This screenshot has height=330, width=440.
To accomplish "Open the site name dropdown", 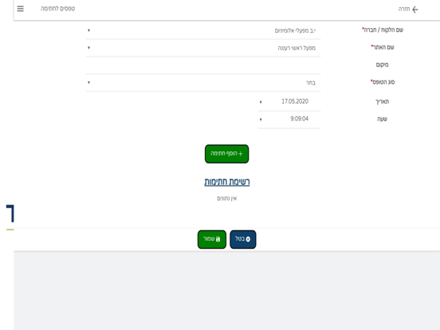I will 203,48.
